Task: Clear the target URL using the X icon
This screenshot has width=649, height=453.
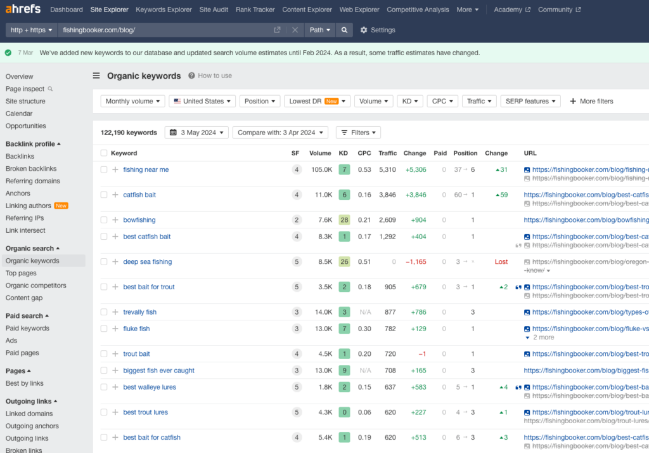Action: tap(293, 29)
